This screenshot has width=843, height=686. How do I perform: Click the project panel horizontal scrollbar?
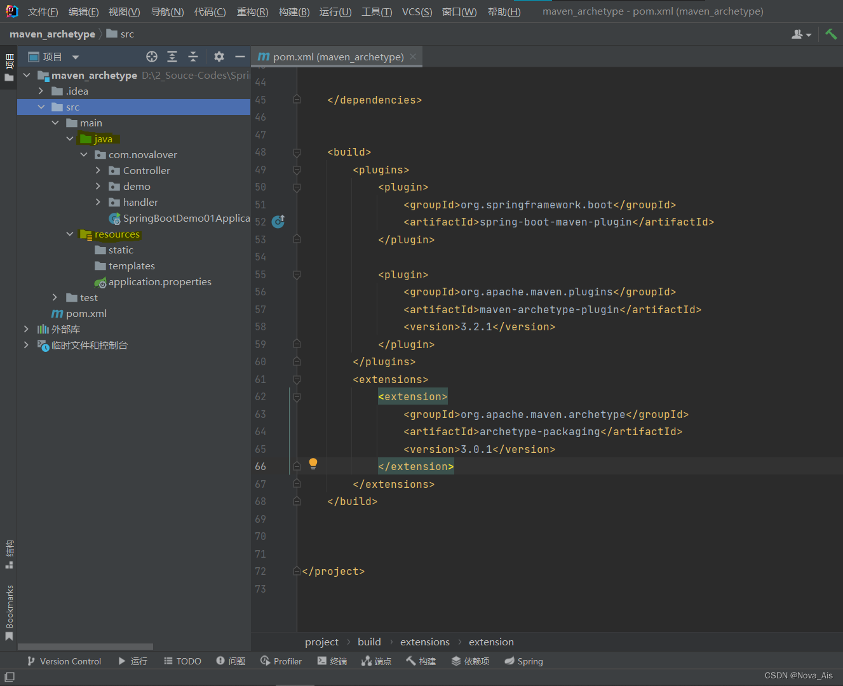(85, 647)
